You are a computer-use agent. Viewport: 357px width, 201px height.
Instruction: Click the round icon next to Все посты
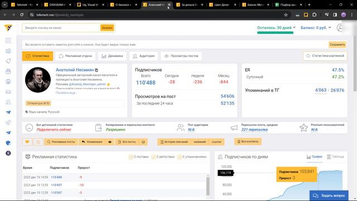click(x=143, y=142)
